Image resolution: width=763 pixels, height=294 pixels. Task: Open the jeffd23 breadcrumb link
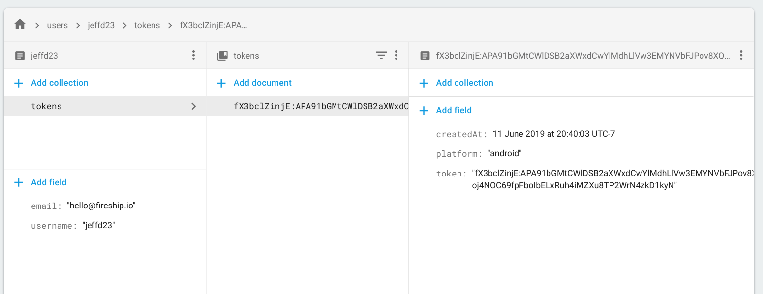[101, 25]
